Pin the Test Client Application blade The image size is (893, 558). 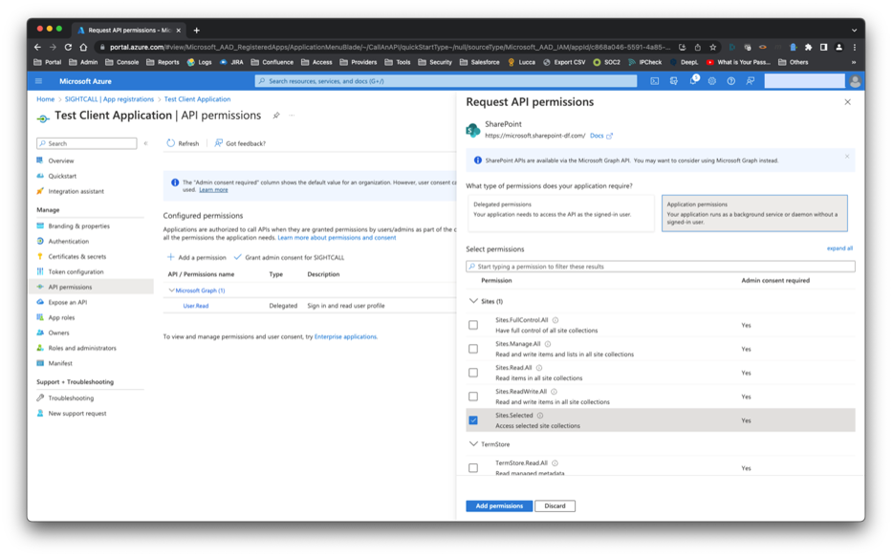(276, 115)
